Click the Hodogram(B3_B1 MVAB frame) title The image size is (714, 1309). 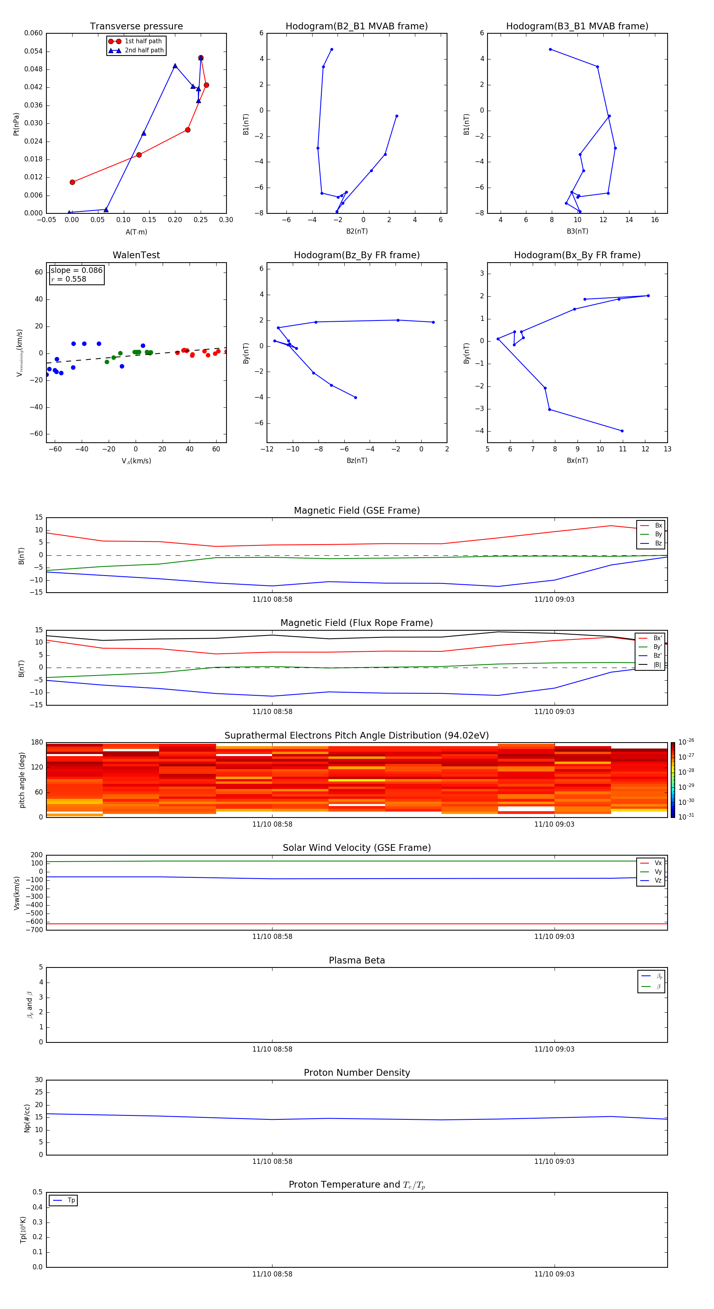coord(577,26)
